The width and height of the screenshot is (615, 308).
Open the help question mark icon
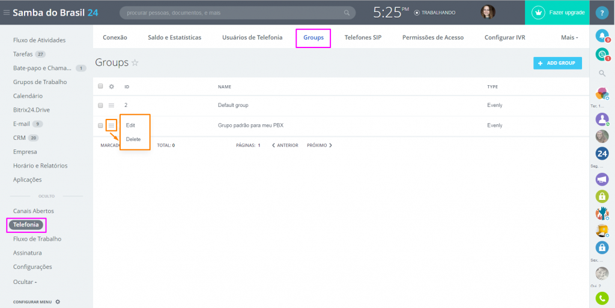(602, 13)
